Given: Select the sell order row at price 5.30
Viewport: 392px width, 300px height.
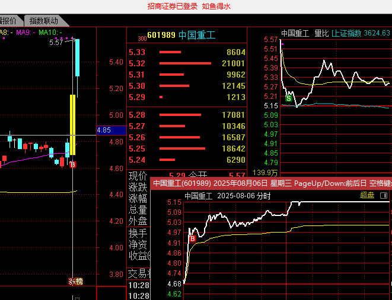Looking at the screenshot, I should pos(187,86).
